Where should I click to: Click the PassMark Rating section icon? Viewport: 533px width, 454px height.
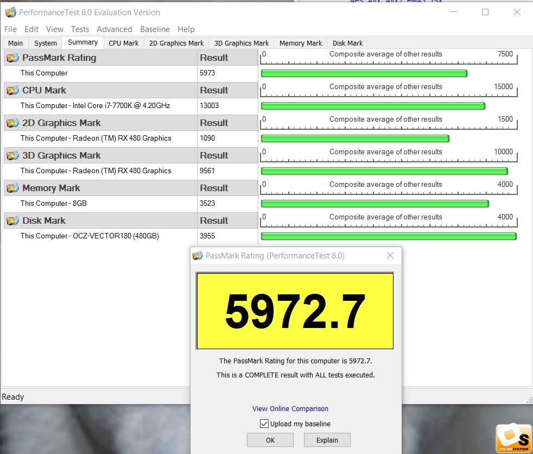tap(12, 58)
